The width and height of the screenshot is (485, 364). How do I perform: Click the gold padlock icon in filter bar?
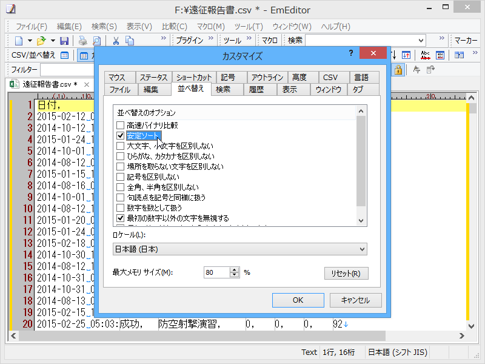(x=398, y=70)
